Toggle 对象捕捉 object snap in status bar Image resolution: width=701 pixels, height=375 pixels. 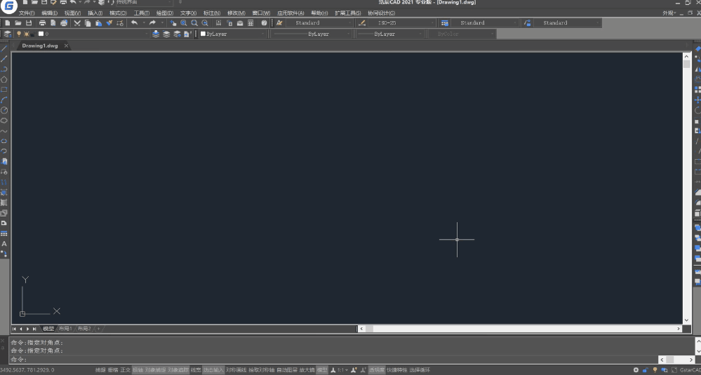(156, 370)
